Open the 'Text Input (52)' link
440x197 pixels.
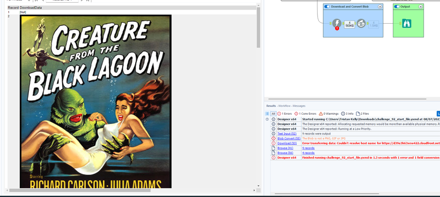pyautogui.click(x=287, y=134)
